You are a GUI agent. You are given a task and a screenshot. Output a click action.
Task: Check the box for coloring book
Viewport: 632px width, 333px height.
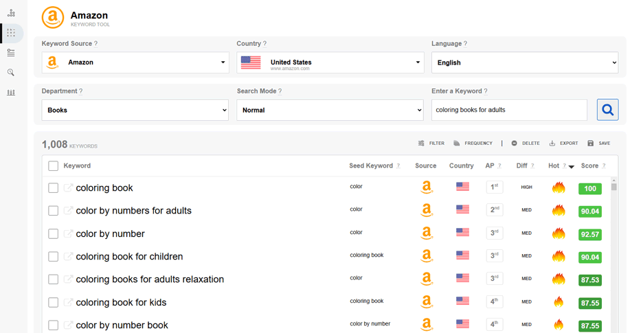pyautogui.click(x=53, y=188)
